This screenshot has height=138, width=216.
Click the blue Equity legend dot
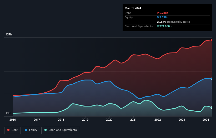[26, 130]
